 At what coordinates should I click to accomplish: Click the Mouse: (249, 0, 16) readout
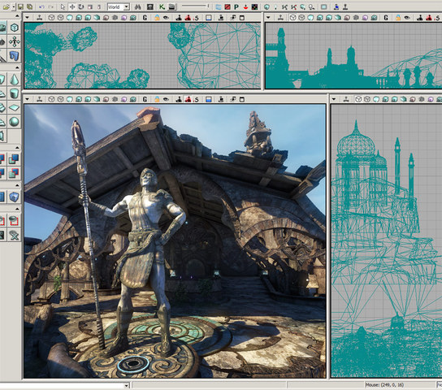click(384, 385)
